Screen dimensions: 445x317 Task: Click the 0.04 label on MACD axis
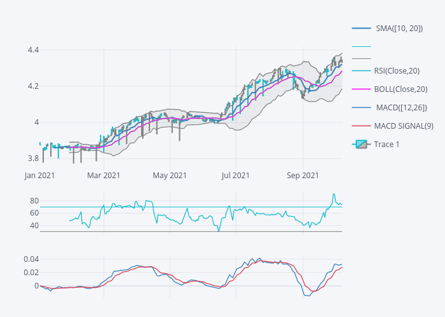31,259
